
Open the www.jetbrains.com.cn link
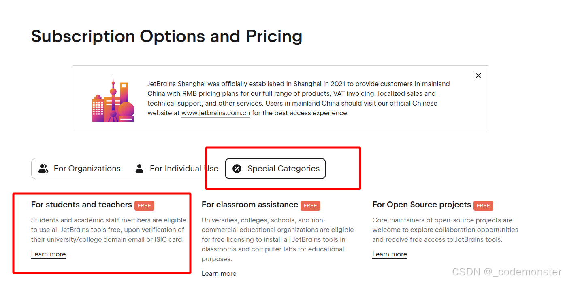[x=215, y=113]
